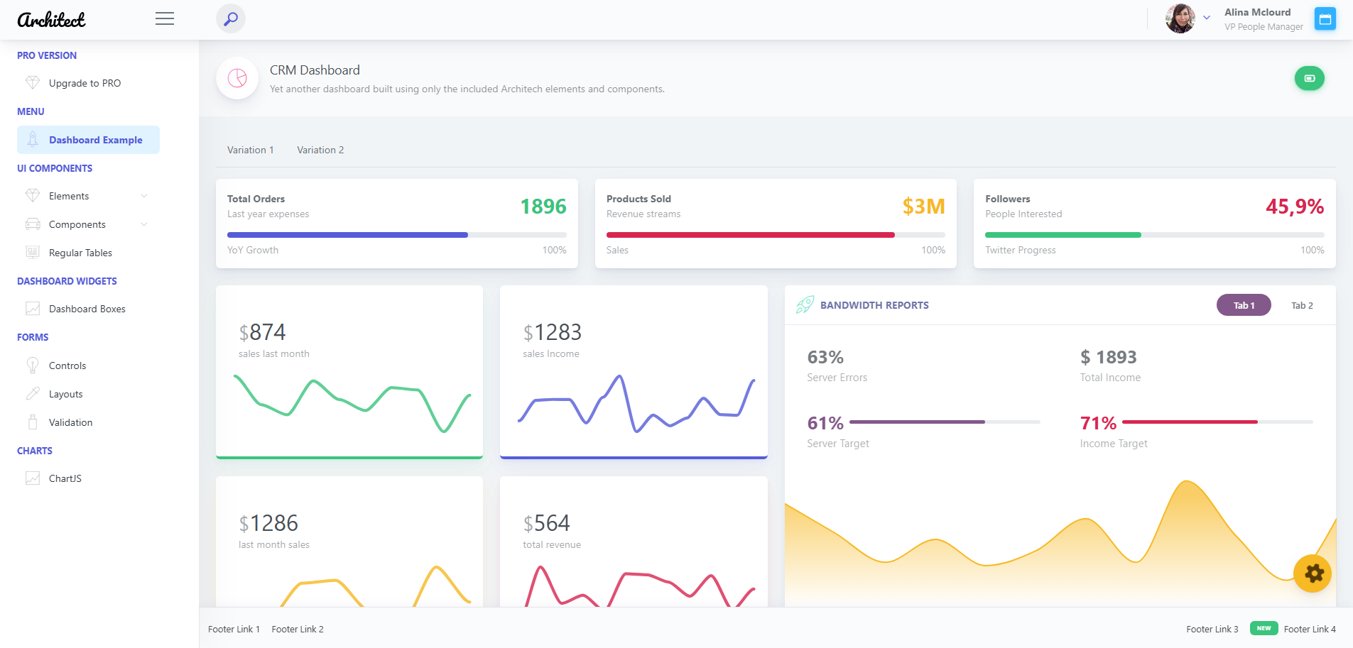Click the Regular Tables icon

(x=33, y=253)
